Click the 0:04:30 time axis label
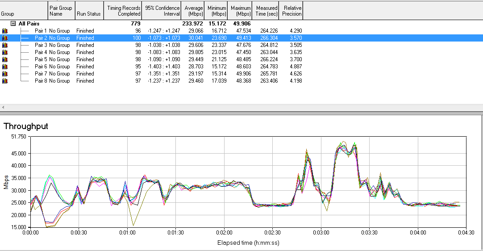This screenshot has width=483, height=251. 466,233
